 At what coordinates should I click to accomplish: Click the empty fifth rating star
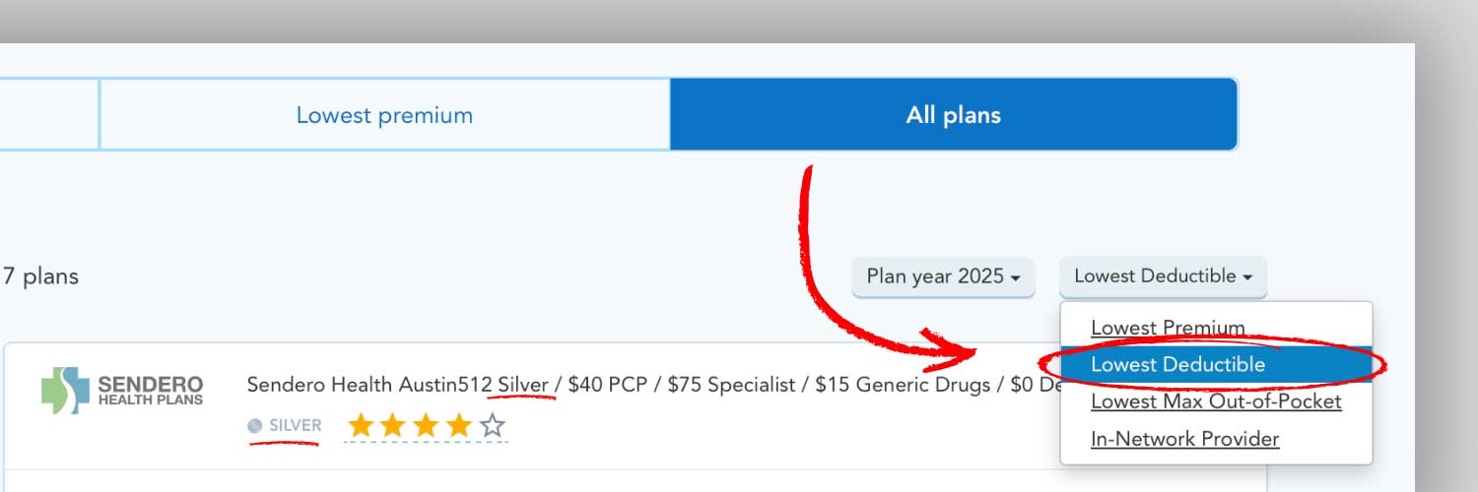point(493,426)
